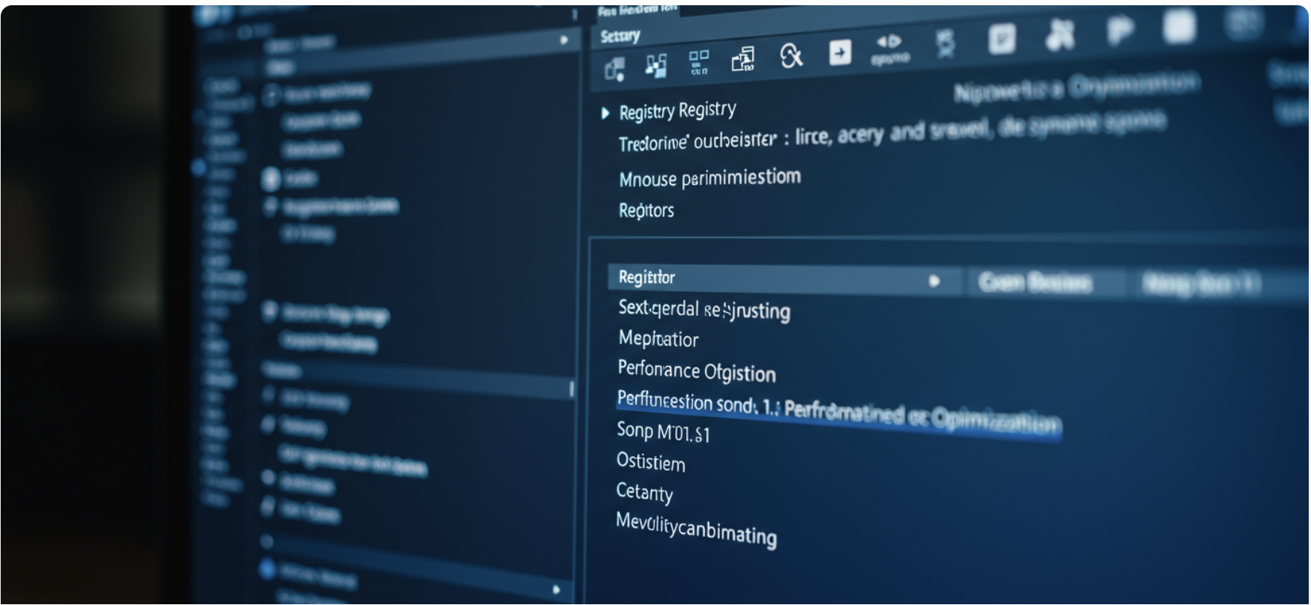Click the connected squares icon in the toolbar
Image resolution: width=1311 pixels, height=605 pixels.
tap(656, 66)
